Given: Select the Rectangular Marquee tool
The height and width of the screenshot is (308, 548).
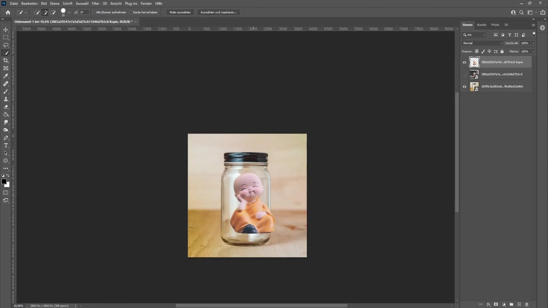Looking at the screenshot, I should [6, 37].
